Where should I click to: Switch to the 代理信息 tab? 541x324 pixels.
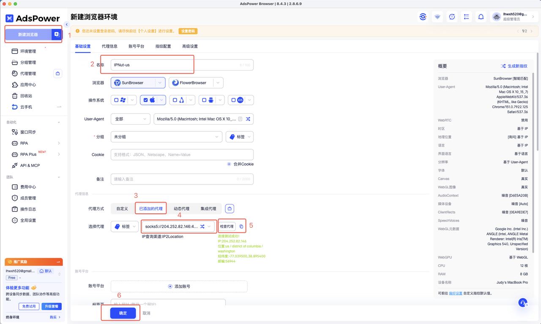click(x=109, y=46)
